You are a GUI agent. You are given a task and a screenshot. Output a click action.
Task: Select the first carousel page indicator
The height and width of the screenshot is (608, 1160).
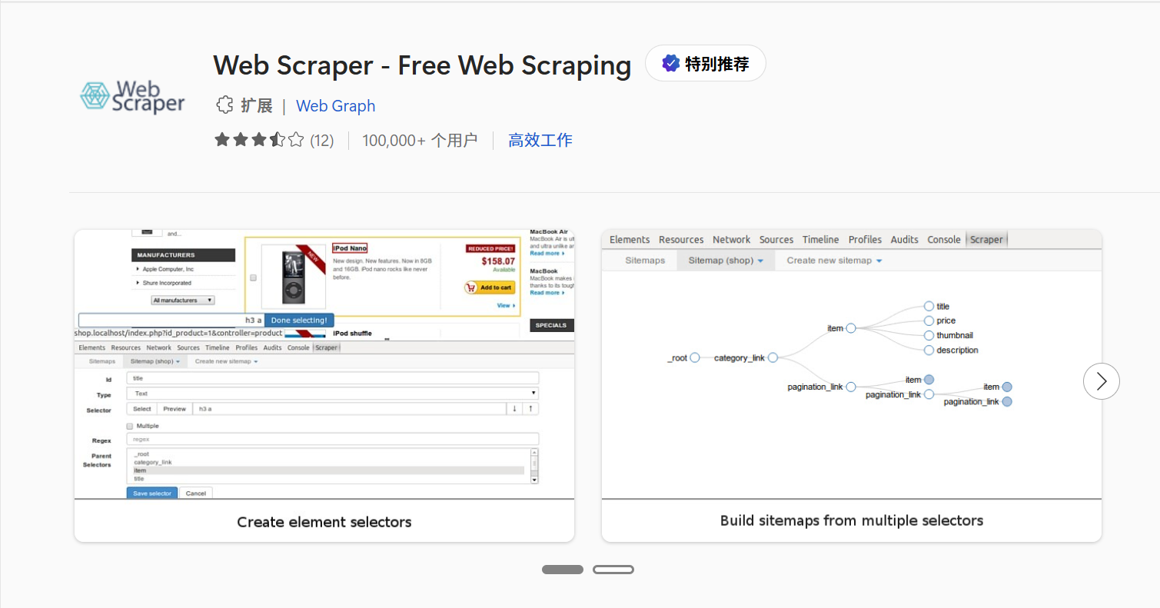pos(563,570)
